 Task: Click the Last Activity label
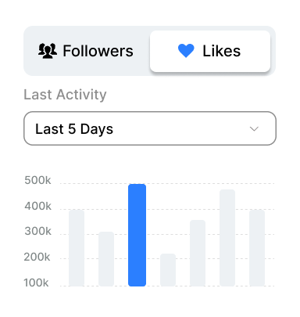click(65, 95)
